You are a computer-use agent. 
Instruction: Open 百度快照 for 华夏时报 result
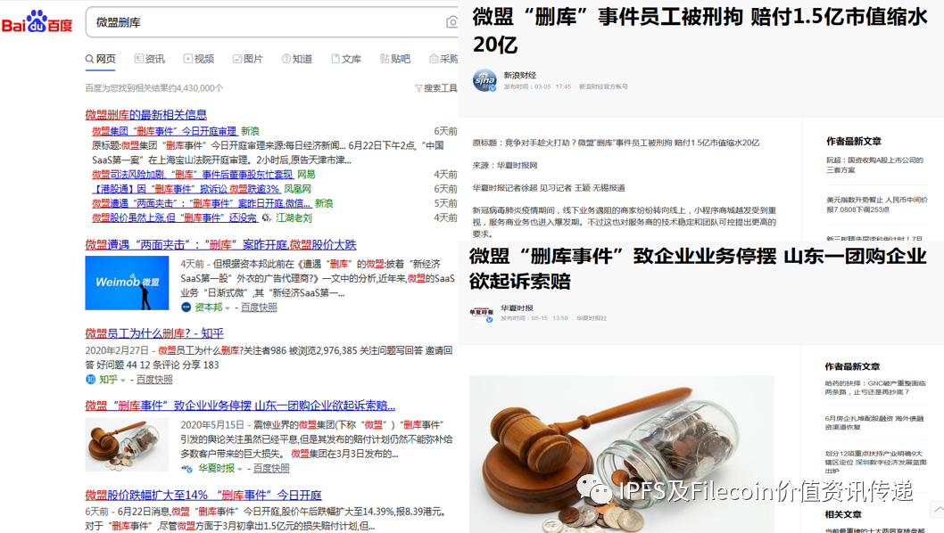point(271,469)
